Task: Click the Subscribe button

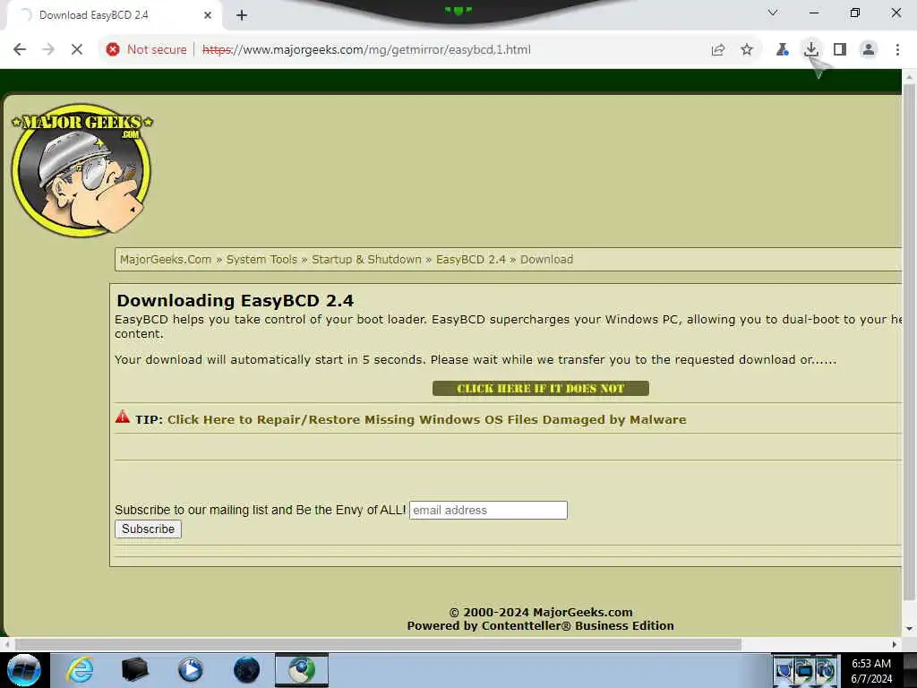Action: click(x=148, y=529)
